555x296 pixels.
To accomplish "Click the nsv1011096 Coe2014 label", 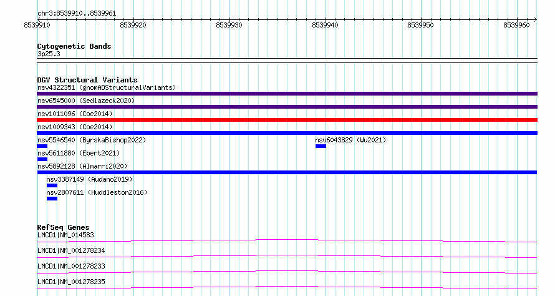I will pyautogui.click(x=75, y=114).
